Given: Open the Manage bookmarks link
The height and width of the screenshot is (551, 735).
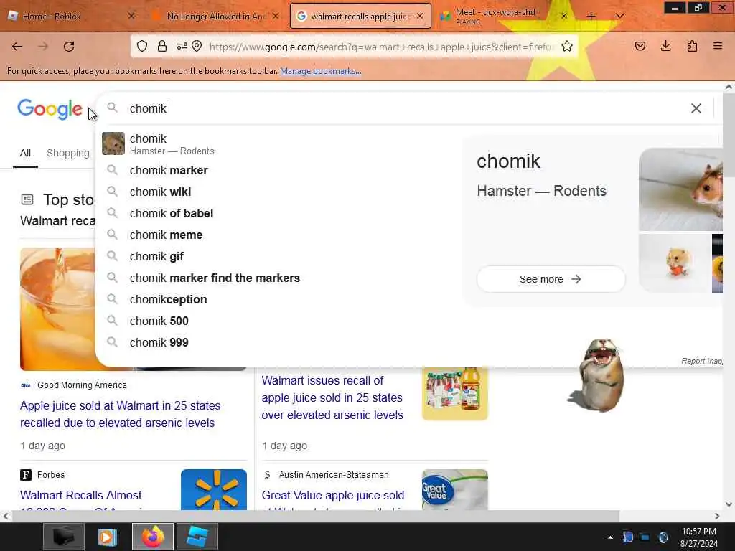Looking at the screenshot, I should click(321, 71).
